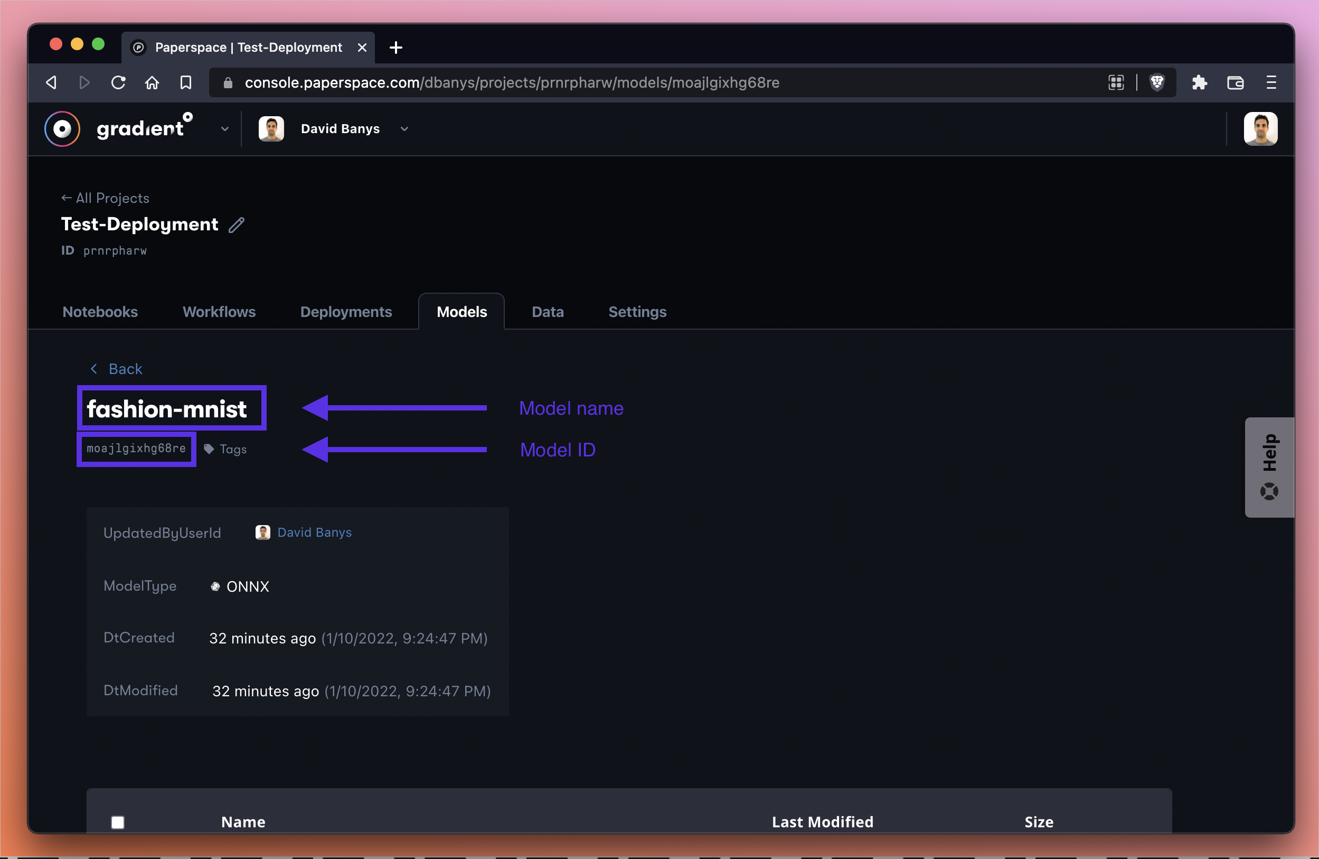Switch to the Notebooks tab
1319x859 pixels.
pos(100,312)
